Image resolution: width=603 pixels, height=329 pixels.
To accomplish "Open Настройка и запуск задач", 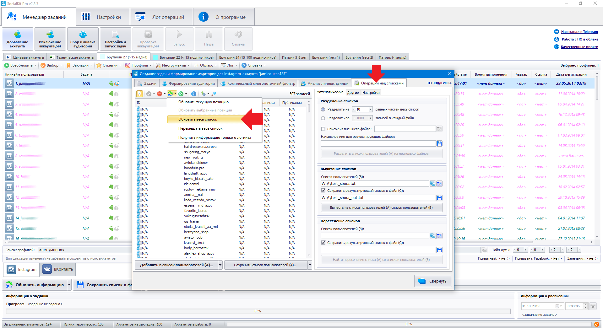I will click(x=116, y=35).
